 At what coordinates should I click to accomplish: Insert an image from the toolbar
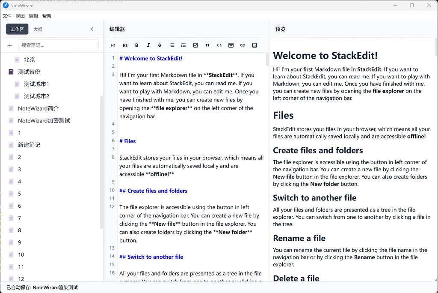[x=255, y=45]
